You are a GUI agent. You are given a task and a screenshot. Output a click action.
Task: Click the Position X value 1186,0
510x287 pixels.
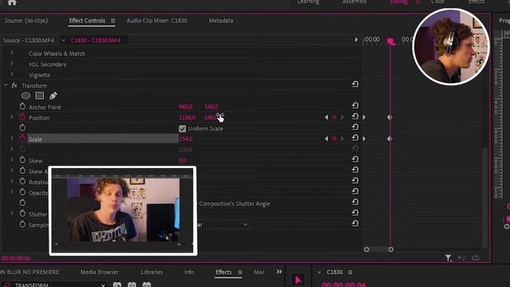187,117
